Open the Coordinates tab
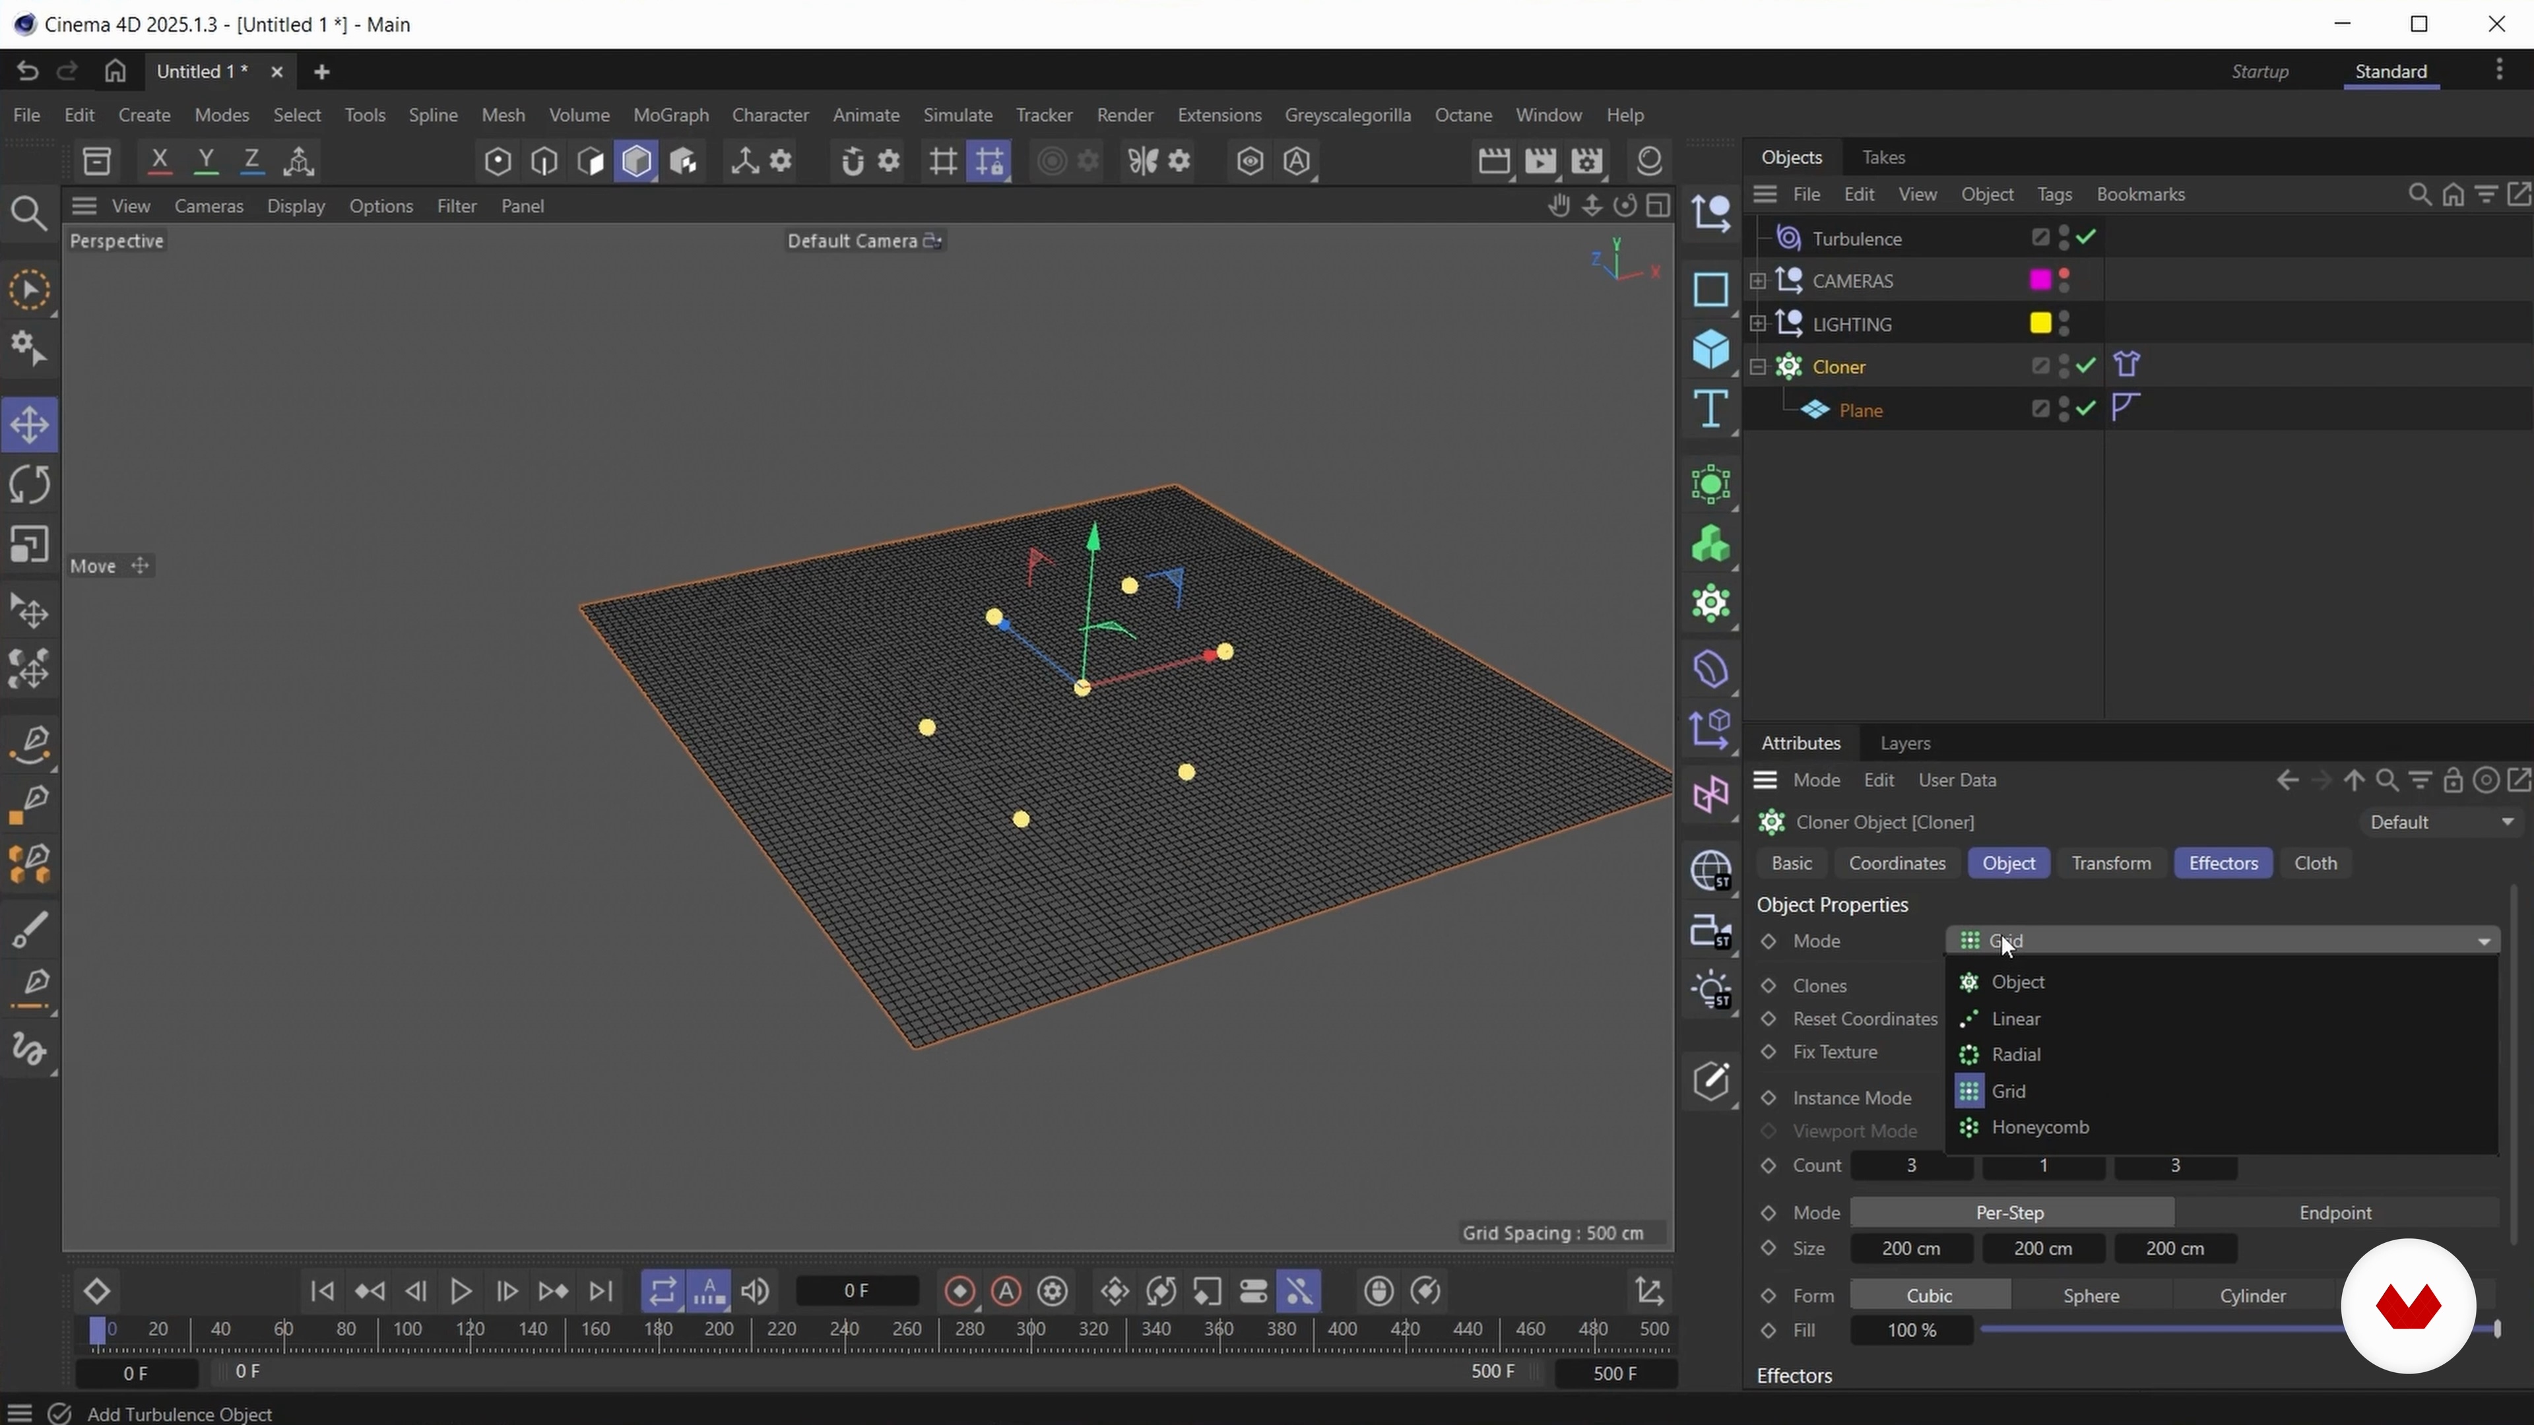The width and height of the screenshot is (2534, 1425). (x=1897, y=862)
